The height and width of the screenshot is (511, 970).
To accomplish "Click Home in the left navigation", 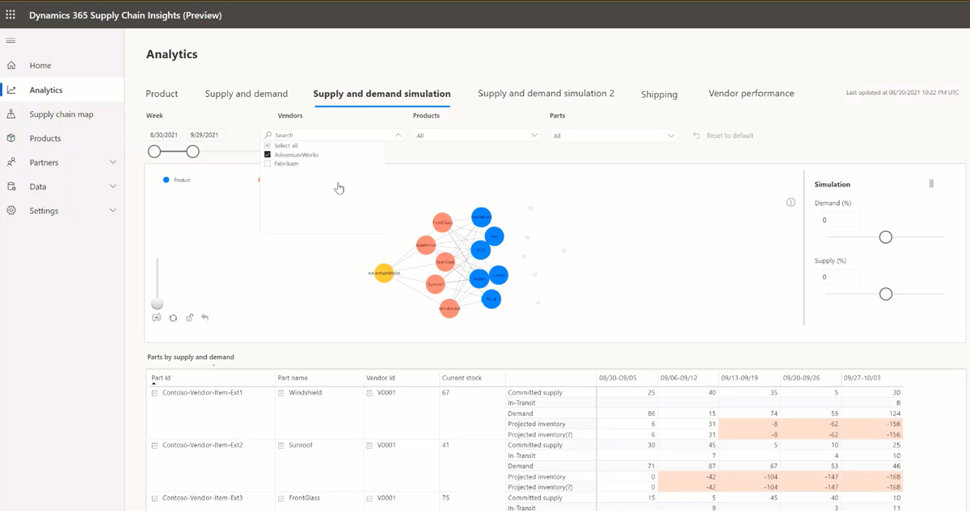I will pyautogui.click(x=38, y=65).
